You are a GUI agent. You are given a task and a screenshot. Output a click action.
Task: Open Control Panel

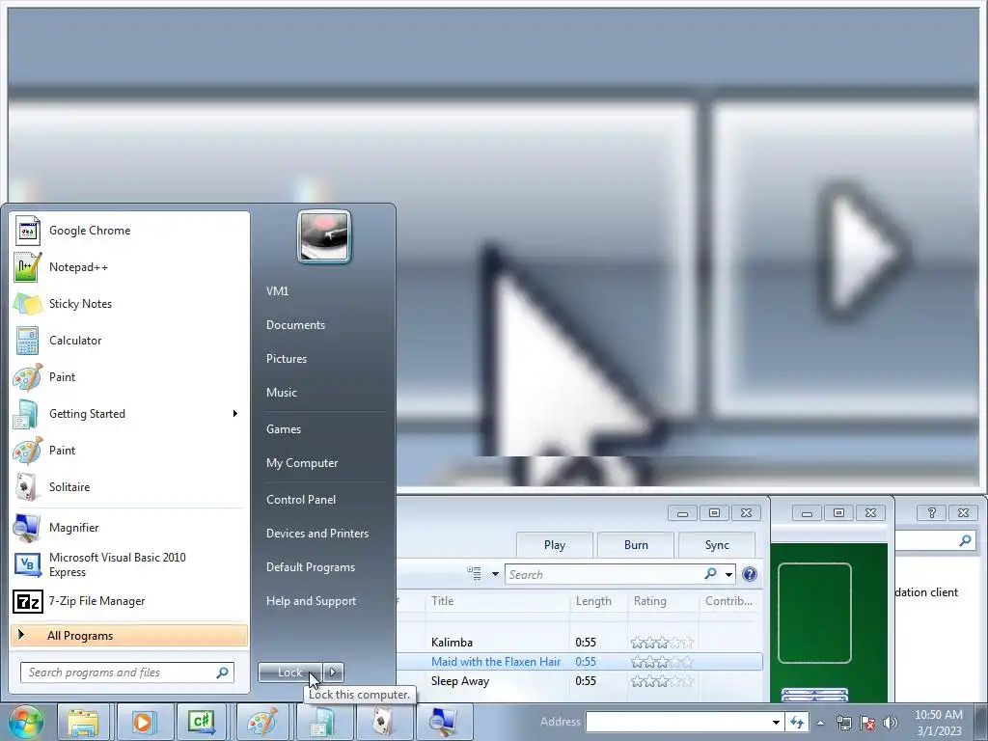point(323,500)
